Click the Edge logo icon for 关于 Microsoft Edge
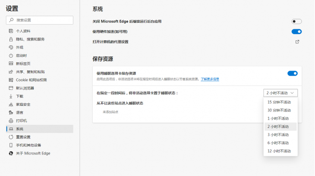Viewport: 315px width, 176px height. pos(11,153)
